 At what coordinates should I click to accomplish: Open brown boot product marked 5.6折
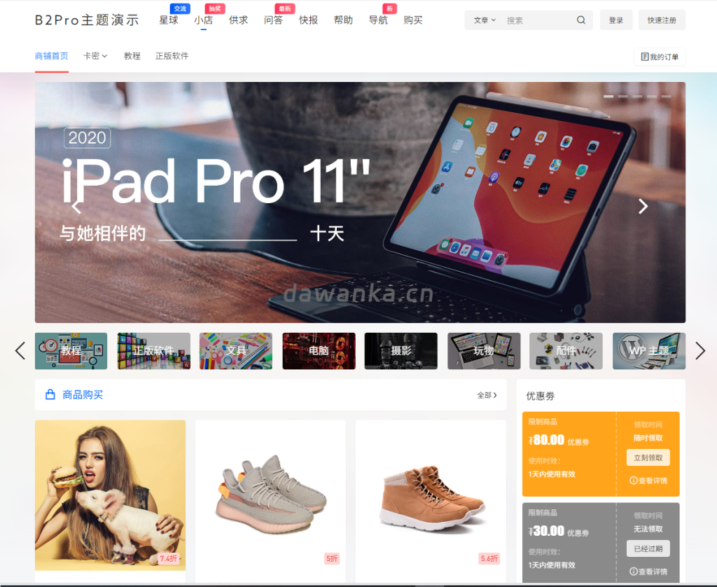point(431,495)
